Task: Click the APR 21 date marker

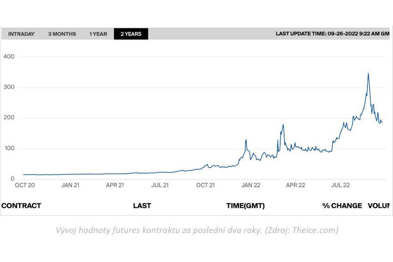Action: coord(115,185)
